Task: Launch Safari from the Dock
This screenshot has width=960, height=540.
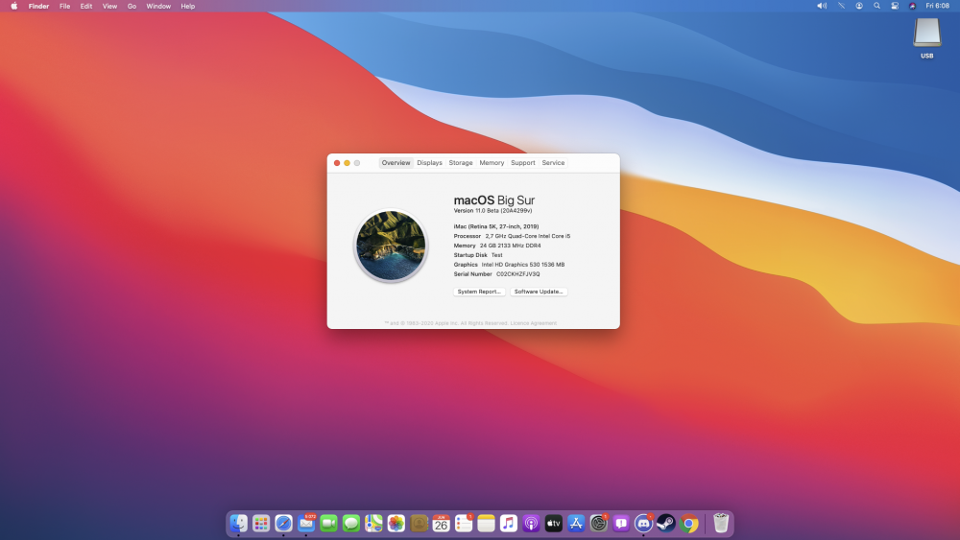Action: click(283, 524)
